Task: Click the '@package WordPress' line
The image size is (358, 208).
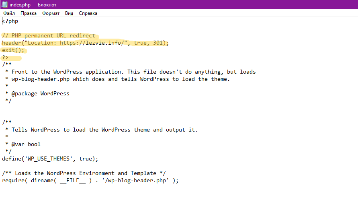Action: click(40, 93)
